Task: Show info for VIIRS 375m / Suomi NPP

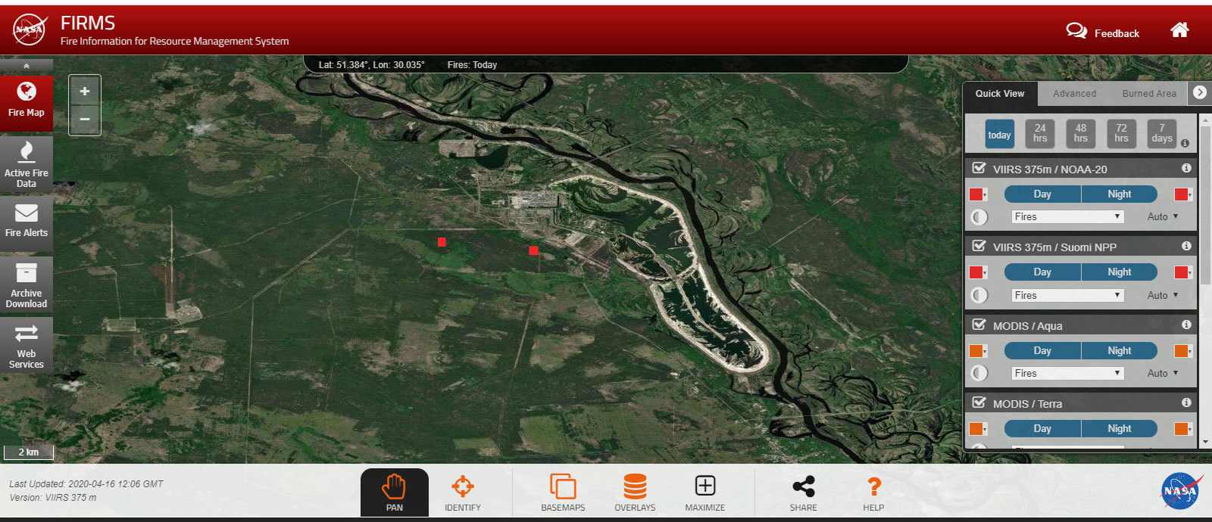Action: (x=1186, y=246)
